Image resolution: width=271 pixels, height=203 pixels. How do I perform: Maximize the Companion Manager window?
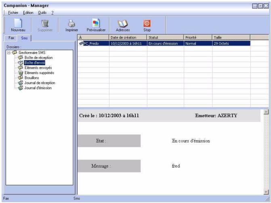click(260, 6)
